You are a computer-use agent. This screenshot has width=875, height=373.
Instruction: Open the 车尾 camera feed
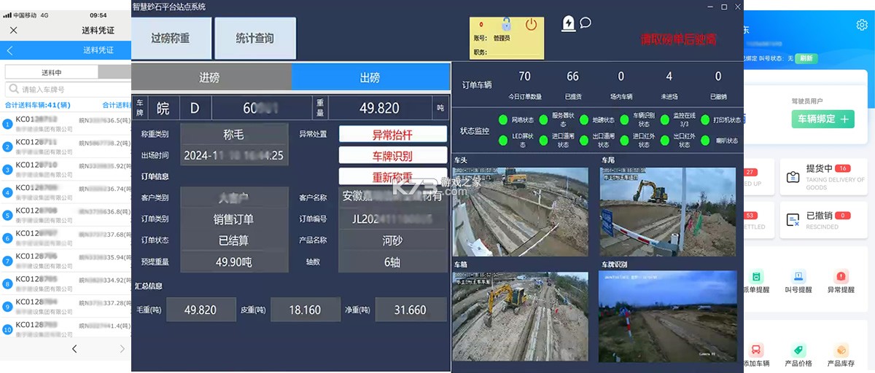[667, 212]
